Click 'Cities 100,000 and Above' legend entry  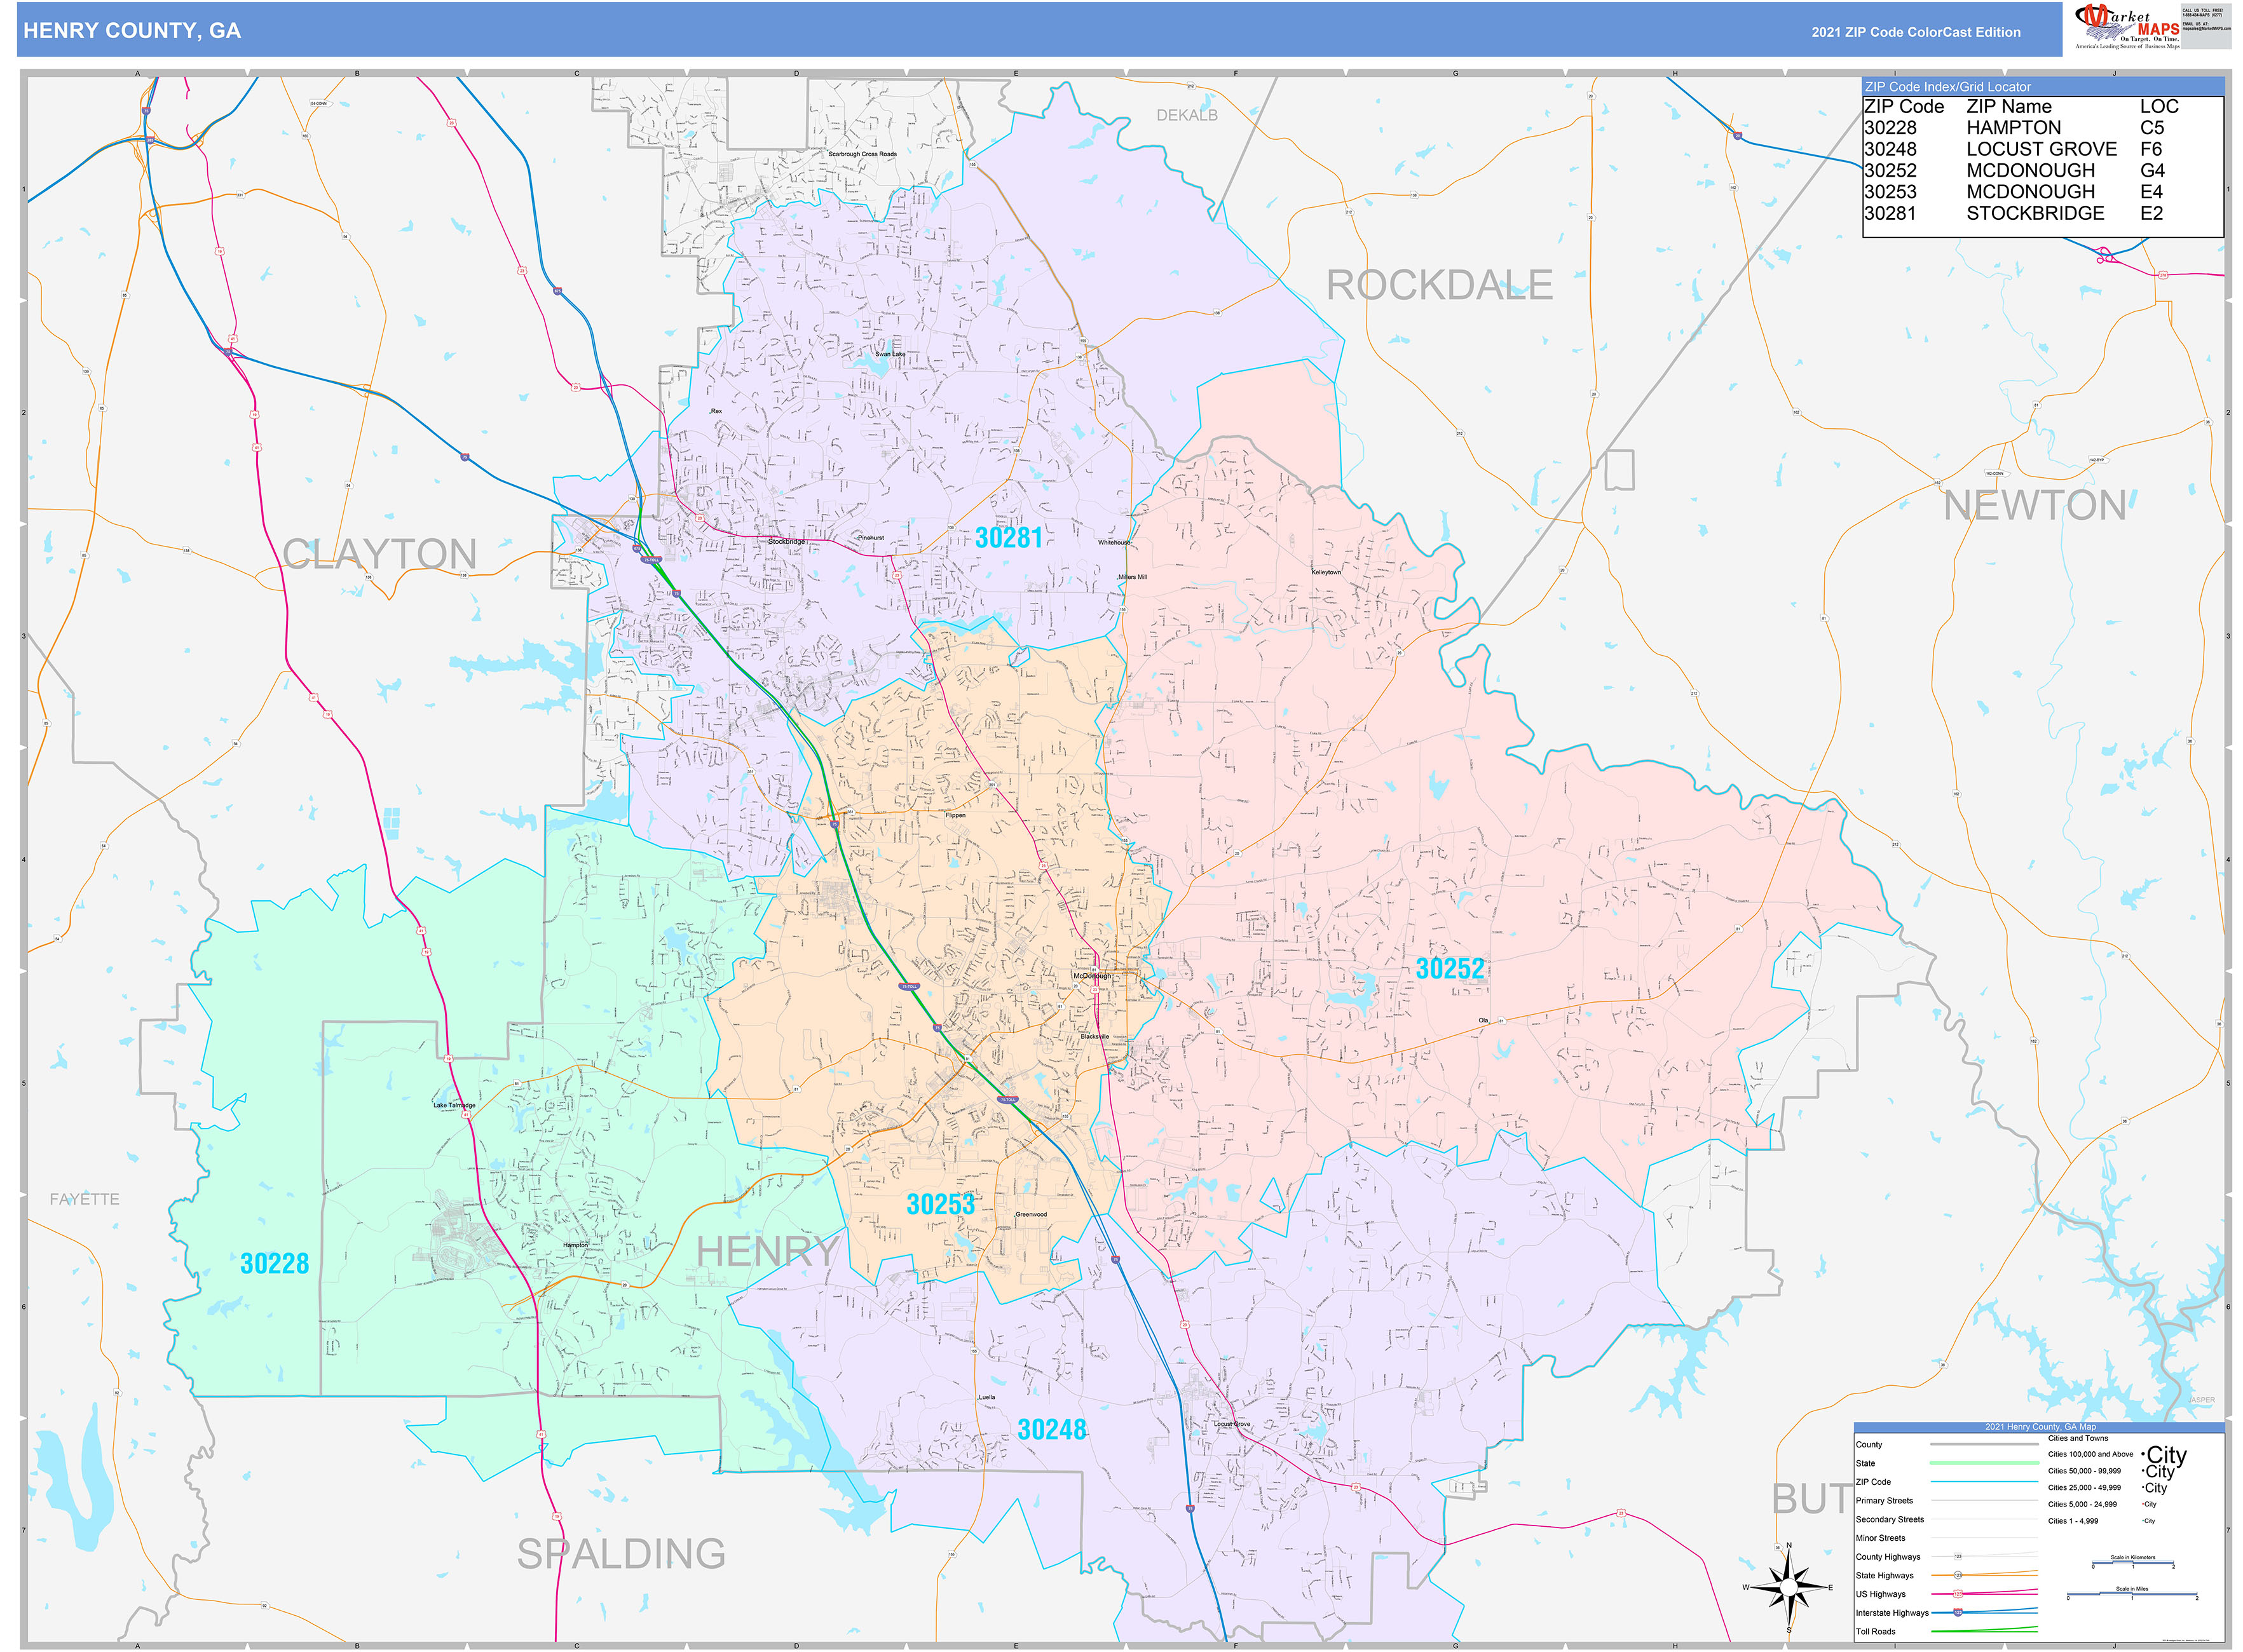tap(2090, 1454)
